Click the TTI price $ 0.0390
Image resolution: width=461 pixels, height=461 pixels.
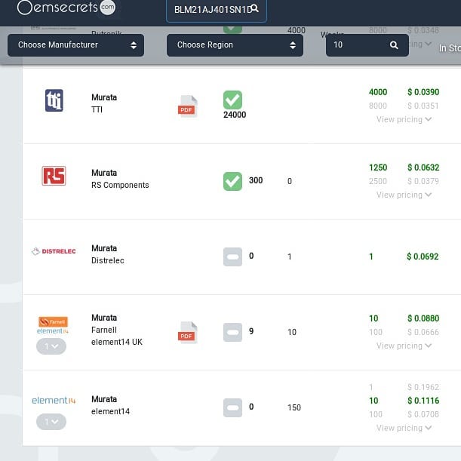423,92
